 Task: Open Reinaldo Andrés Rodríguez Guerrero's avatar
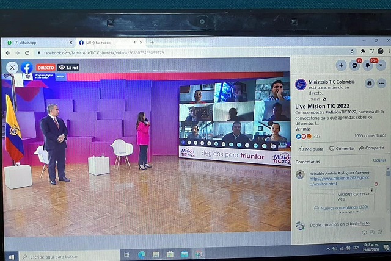tap(300, 175)
